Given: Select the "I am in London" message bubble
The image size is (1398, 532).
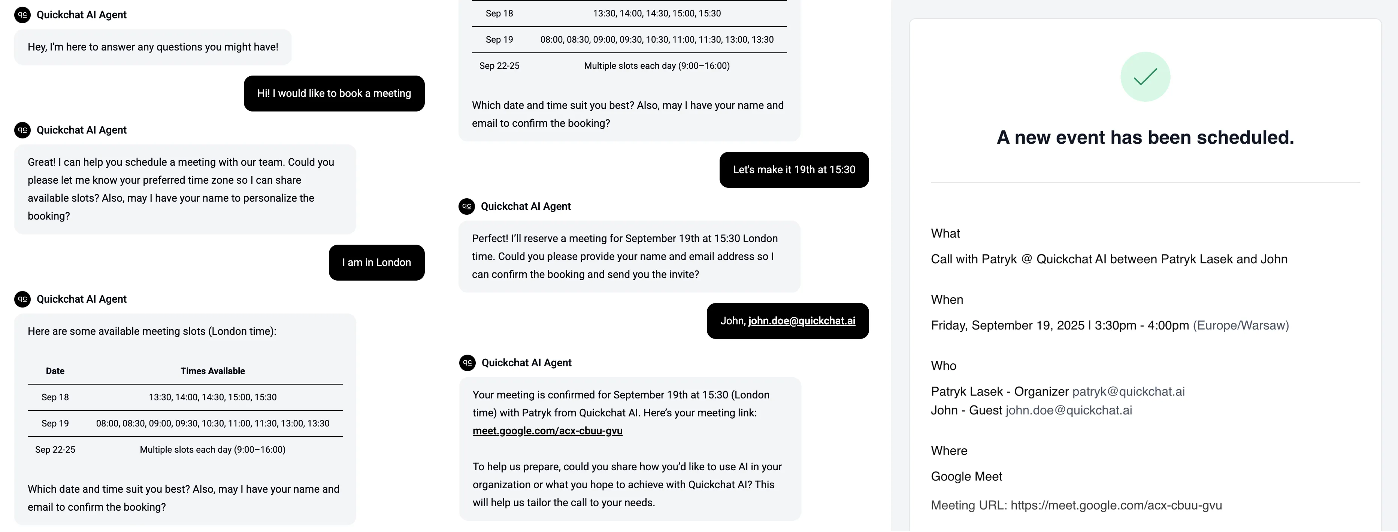Looking at the screenshot, I should [376, 263].
